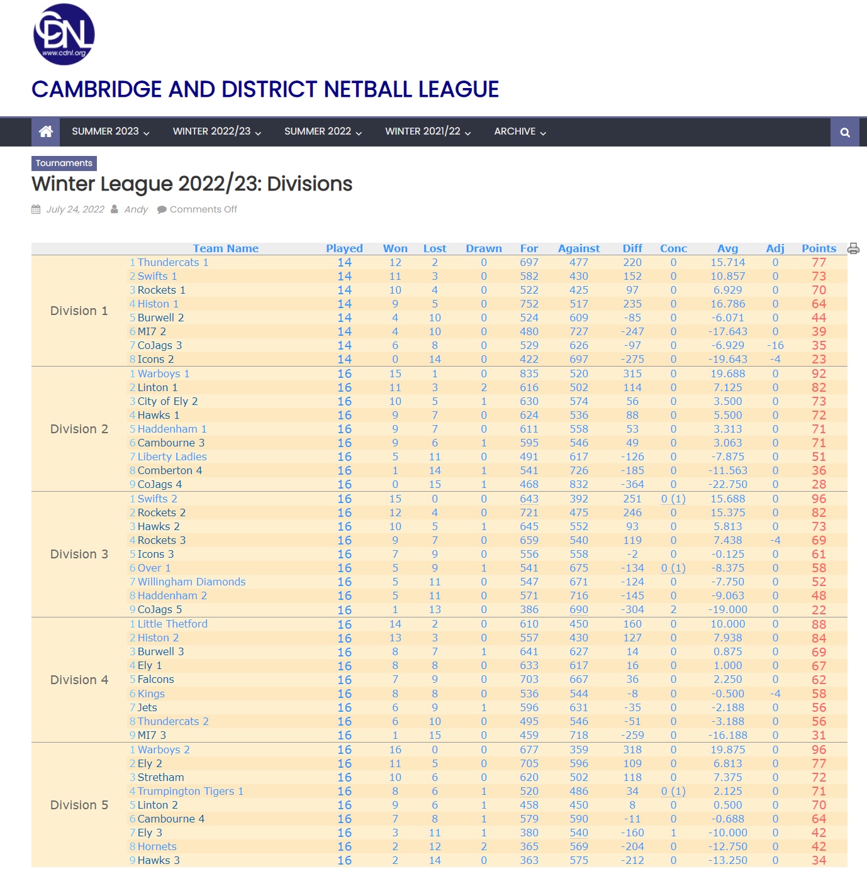Expand the Summer 2023 menu
The image size is (867, 869).
pos(110,131)
